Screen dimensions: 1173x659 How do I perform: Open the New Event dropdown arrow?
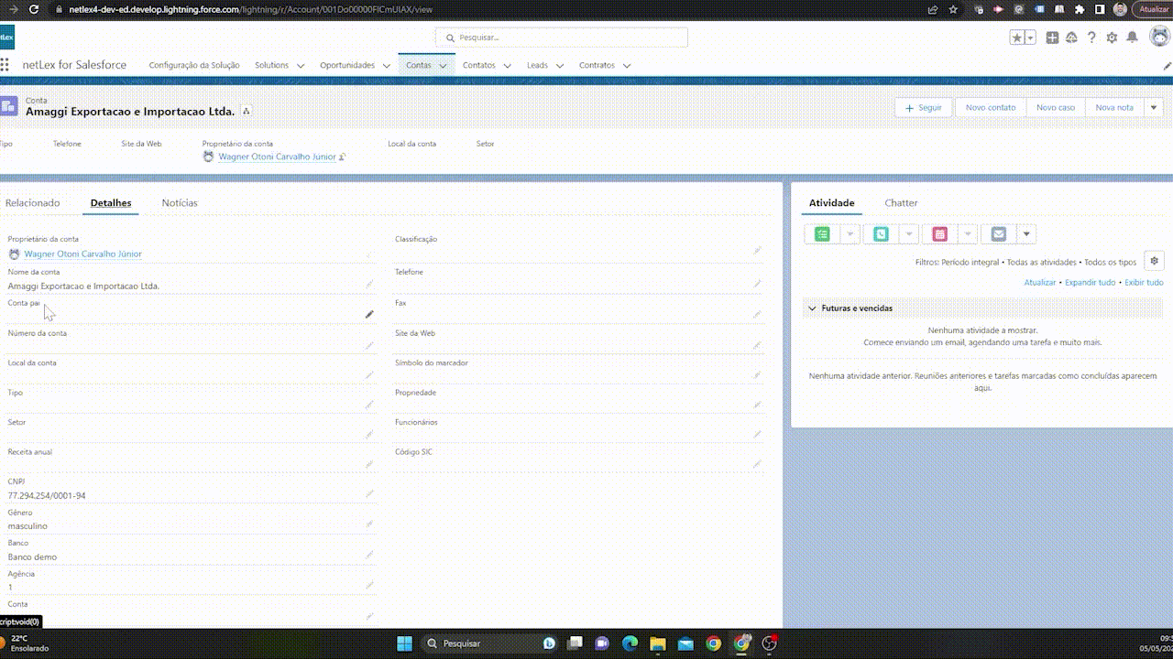968,234
